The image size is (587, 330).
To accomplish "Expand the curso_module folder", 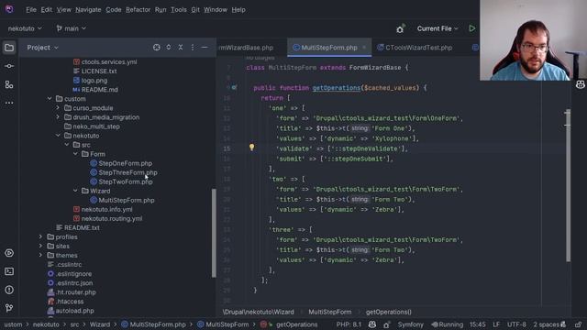I will pos(58,108).
